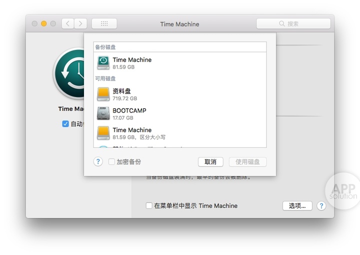Click the 取消 cancel button
The height and width of the screenshot is (255, 360).
[210, 162]
